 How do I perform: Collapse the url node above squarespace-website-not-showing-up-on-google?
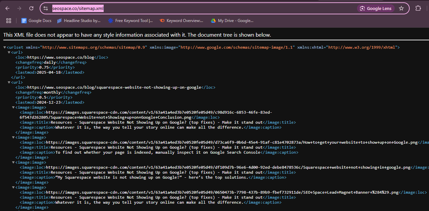click(x=9, y=82)
